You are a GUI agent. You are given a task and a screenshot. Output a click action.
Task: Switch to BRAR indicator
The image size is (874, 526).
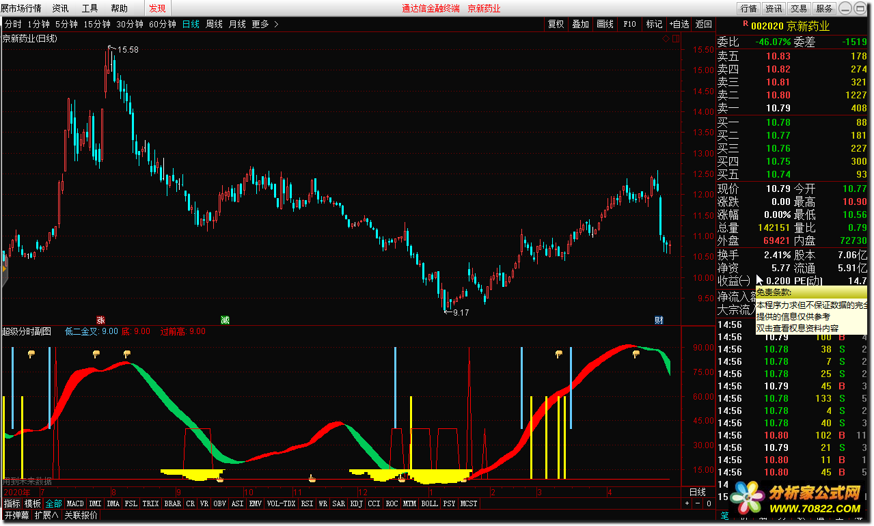pos(173,503)
